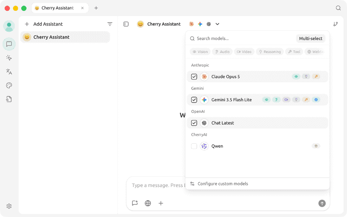This screenshot has height=217, width=347.
Task: Uncheck the Claude Opus 5 checkbox
Action: [x=194, y=77]
